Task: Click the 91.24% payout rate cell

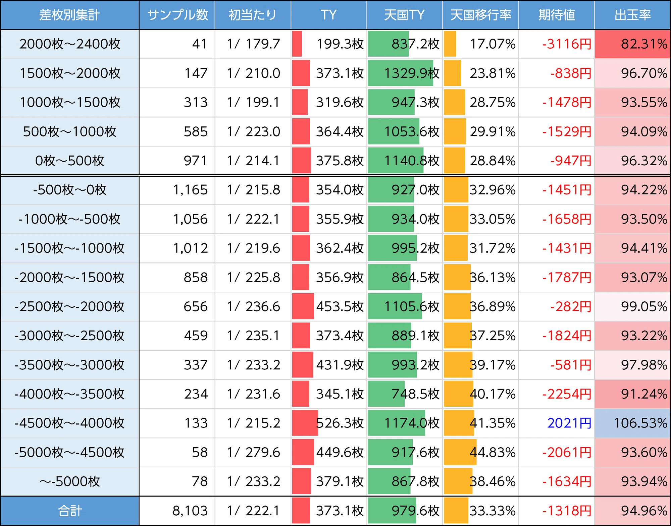Action: (x=632, y=394)
